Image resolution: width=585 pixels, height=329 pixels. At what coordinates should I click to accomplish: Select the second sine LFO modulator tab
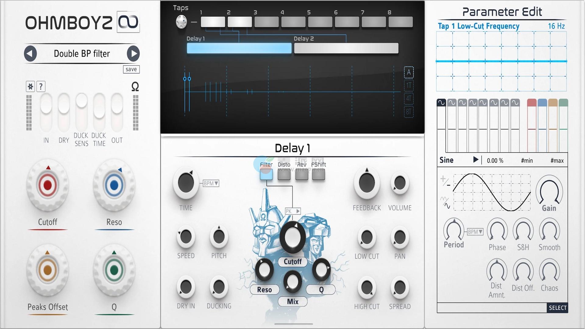click(x=452, y=103)
